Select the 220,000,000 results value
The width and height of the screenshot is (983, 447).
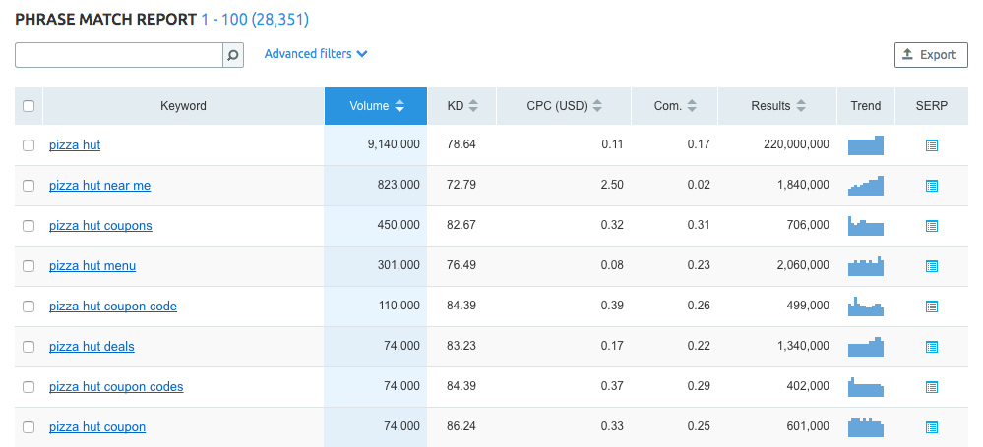796,144
